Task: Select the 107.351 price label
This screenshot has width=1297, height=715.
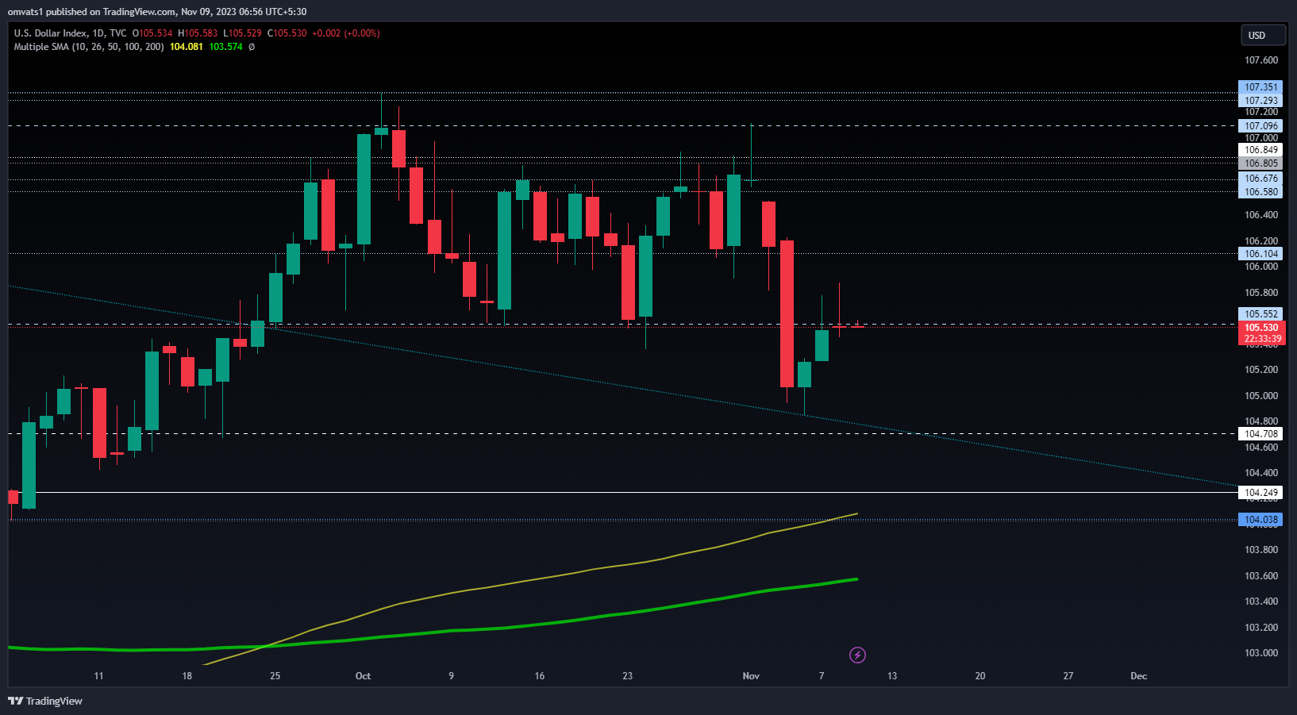Action: [x=1260, y=87]
